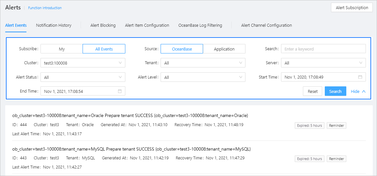Click Generated At Nov 1, 2021, 11:42:19
Viewport: 377px width, 176px height.
point(135,158)
